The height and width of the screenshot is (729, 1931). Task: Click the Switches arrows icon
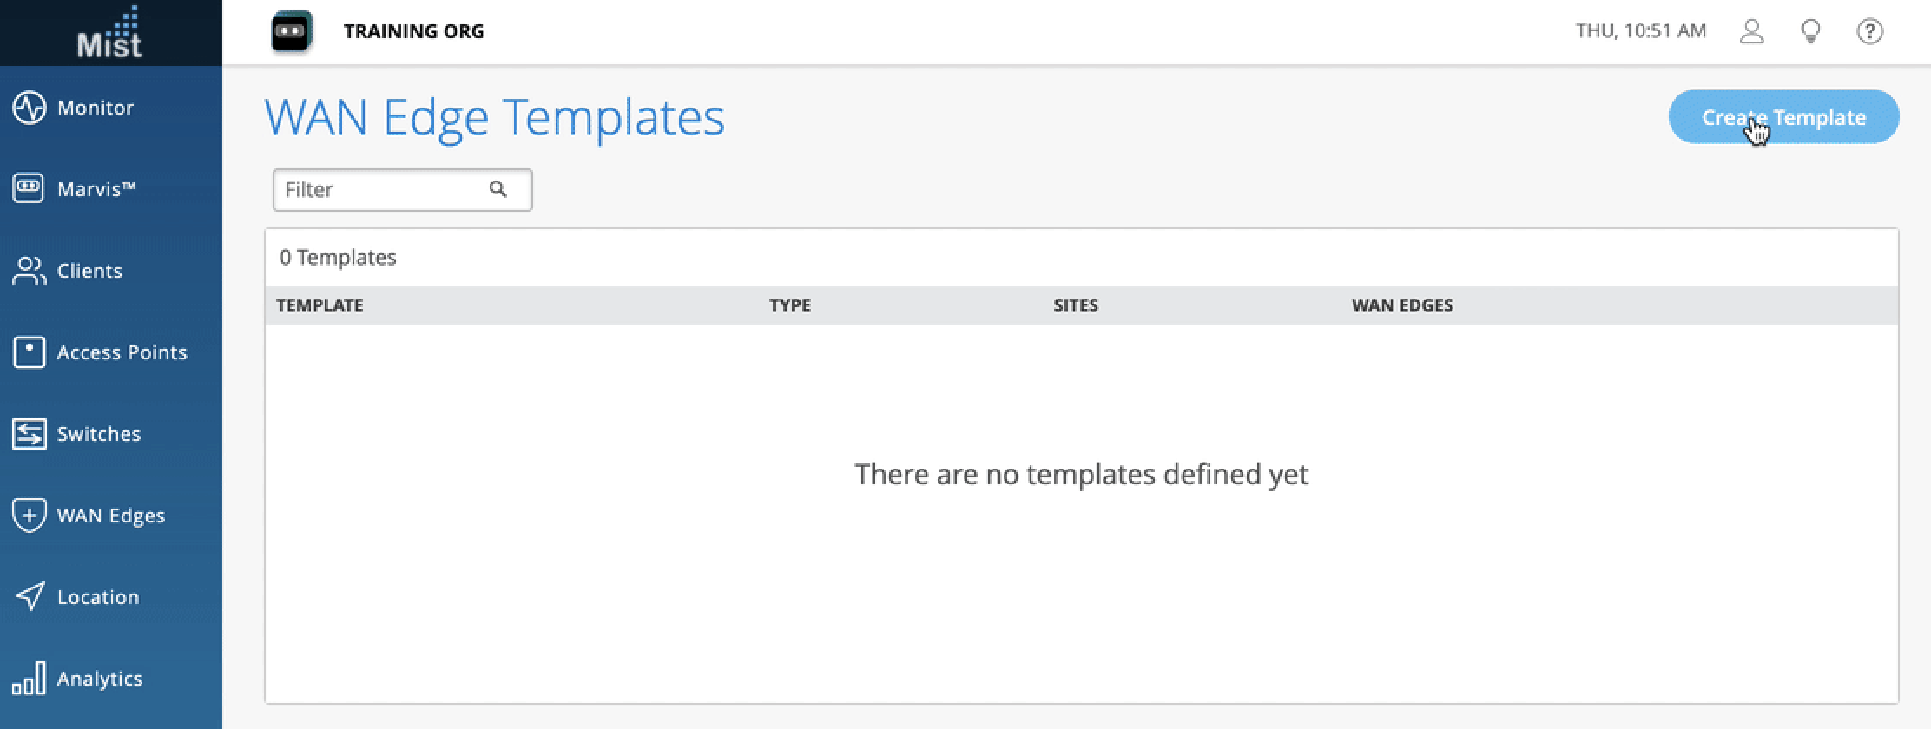coord(29,434)
